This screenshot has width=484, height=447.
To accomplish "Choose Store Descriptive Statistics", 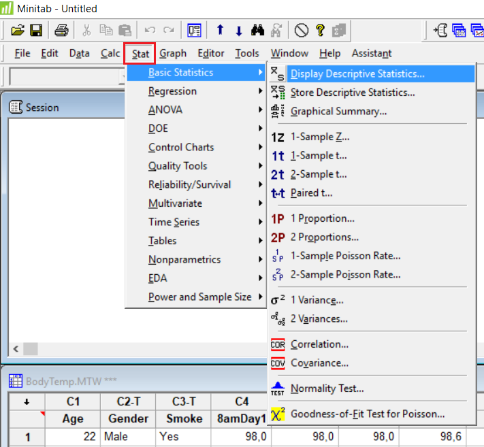I will (372, 93).
